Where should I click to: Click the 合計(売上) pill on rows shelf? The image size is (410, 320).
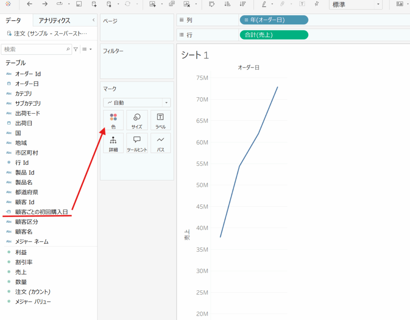(274, 35)
